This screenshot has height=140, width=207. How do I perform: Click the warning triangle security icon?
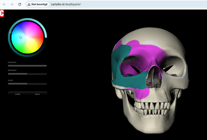tap(29, 4)
